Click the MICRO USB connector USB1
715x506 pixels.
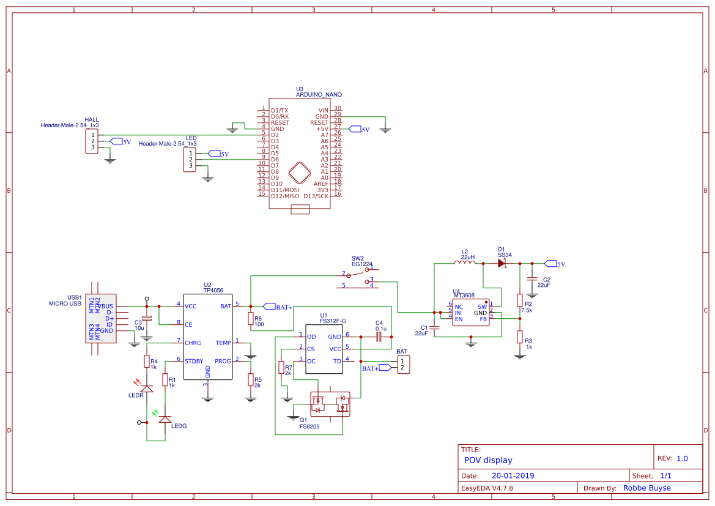(101, 318)
